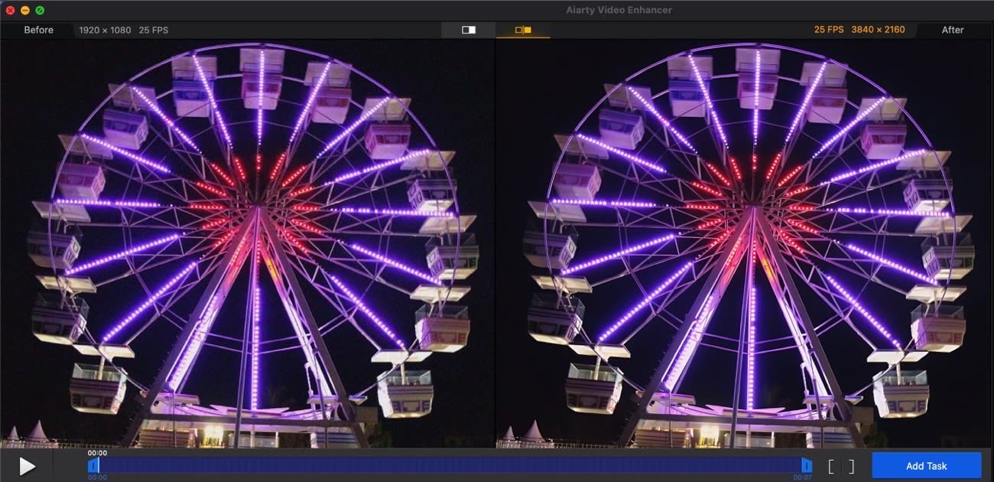Click the 1920 × 1080 source resolution text
This screenshot has height=482, width=994.
click(106, 30)
